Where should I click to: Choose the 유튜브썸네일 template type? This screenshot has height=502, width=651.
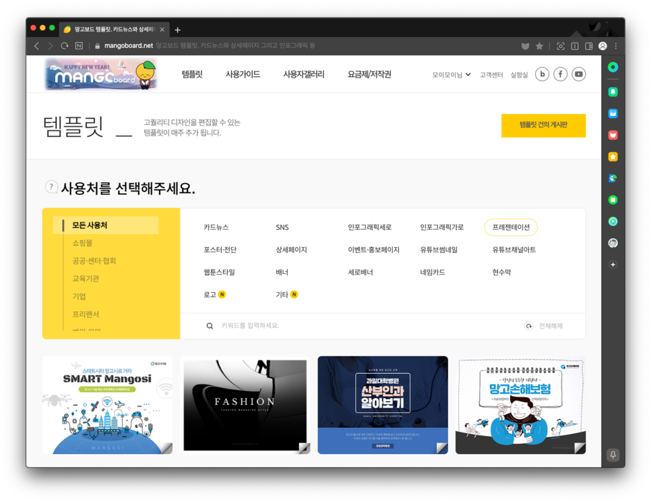pyautogui.click(x=439, y=250)
